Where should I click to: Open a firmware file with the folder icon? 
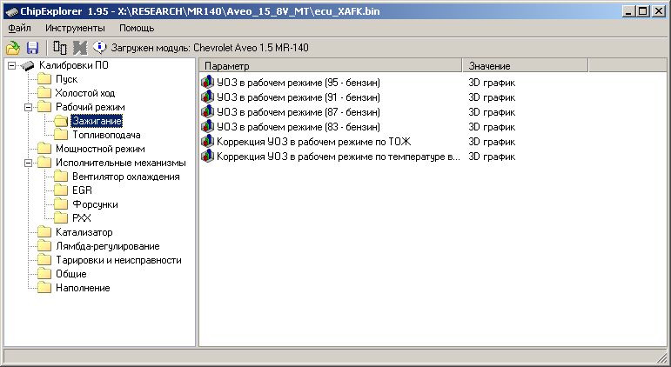(x=13, y=48)
